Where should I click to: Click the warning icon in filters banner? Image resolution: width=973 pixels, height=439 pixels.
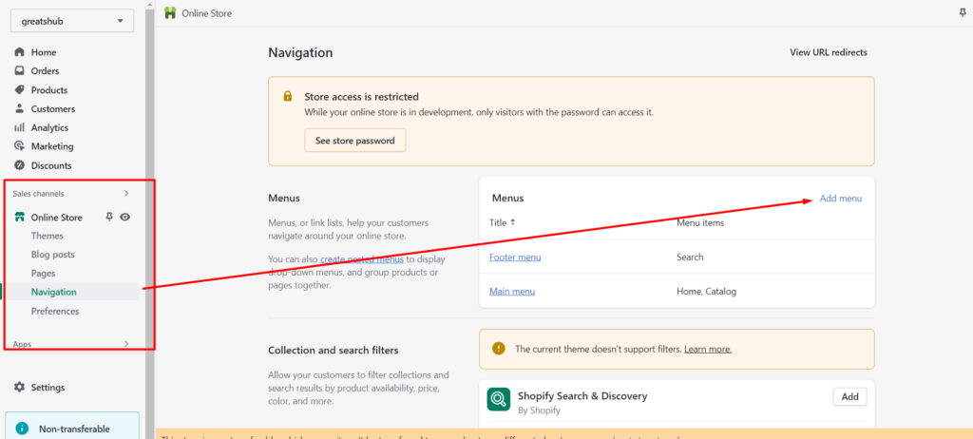click(x=498, y=349)
